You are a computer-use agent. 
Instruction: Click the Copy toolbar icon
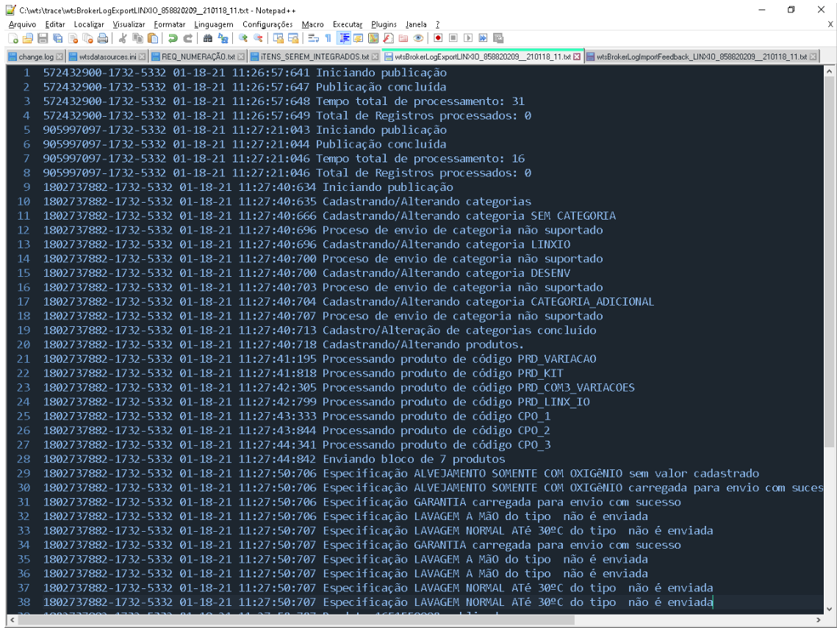[x=137, y=38]
